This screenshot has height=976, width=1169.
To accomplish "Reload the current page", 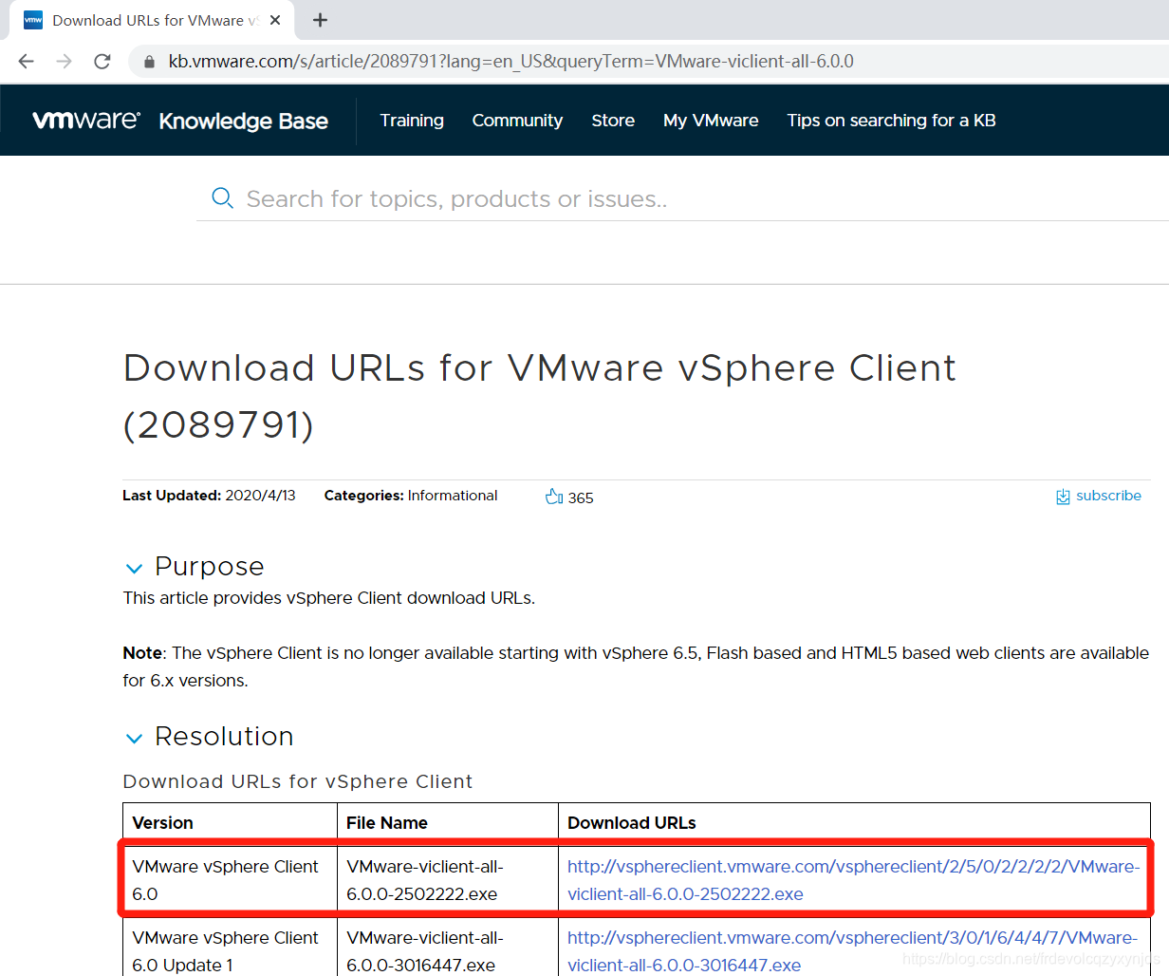I will point(102,62).
